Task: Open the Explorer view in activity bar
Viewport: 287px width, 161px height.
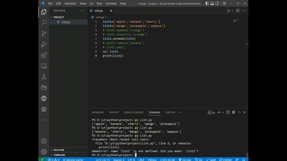Action: pyautogui.click(x=44, y=12)
